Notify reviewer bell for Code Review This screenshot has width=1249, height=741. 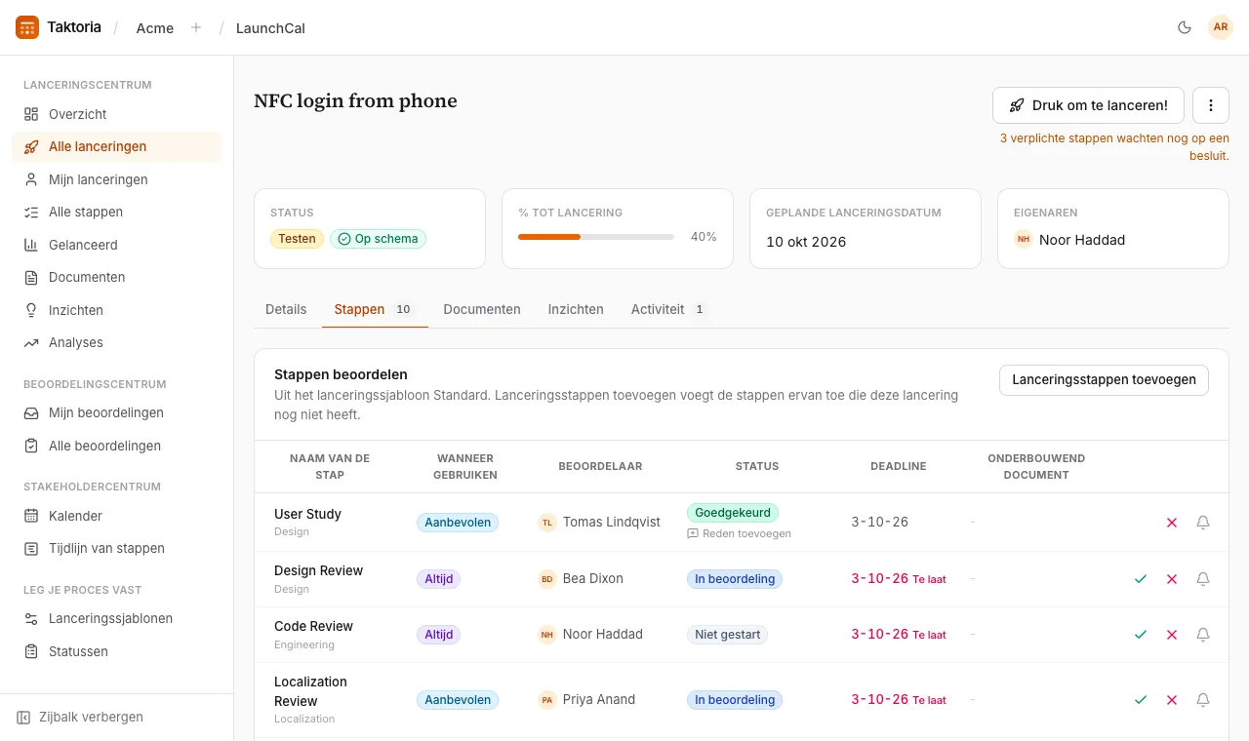tap(1203, 635)
